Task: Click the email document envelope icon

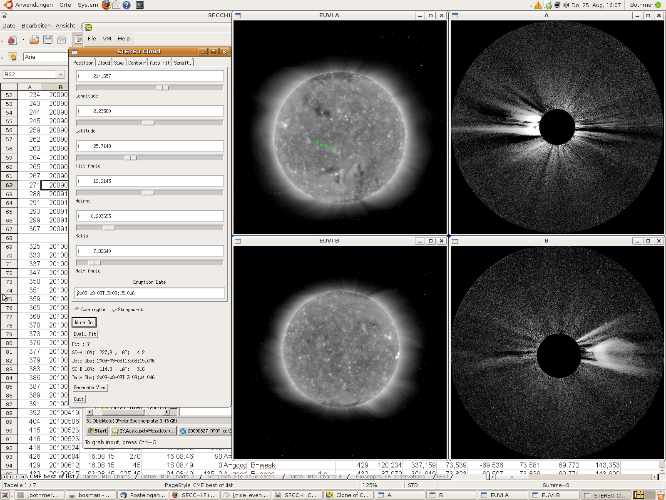Action: point(62,40)
